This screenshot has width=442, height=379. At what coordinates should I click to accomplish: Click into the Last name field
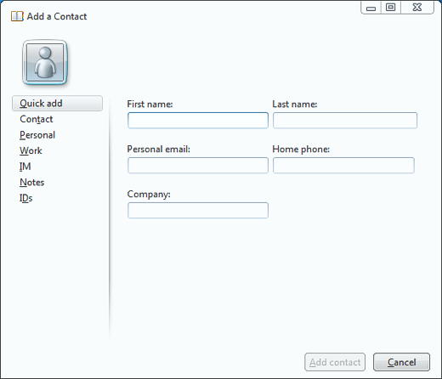tap(345, 121)
